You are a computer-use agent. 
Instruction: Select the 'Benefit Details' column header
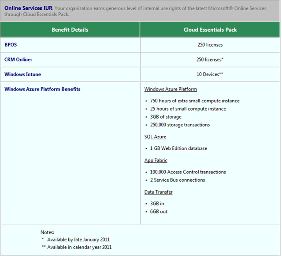click(70, 29)
